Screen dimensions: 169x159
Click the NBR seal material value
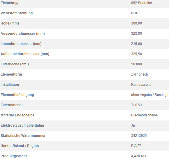click(x=135, y=13)
